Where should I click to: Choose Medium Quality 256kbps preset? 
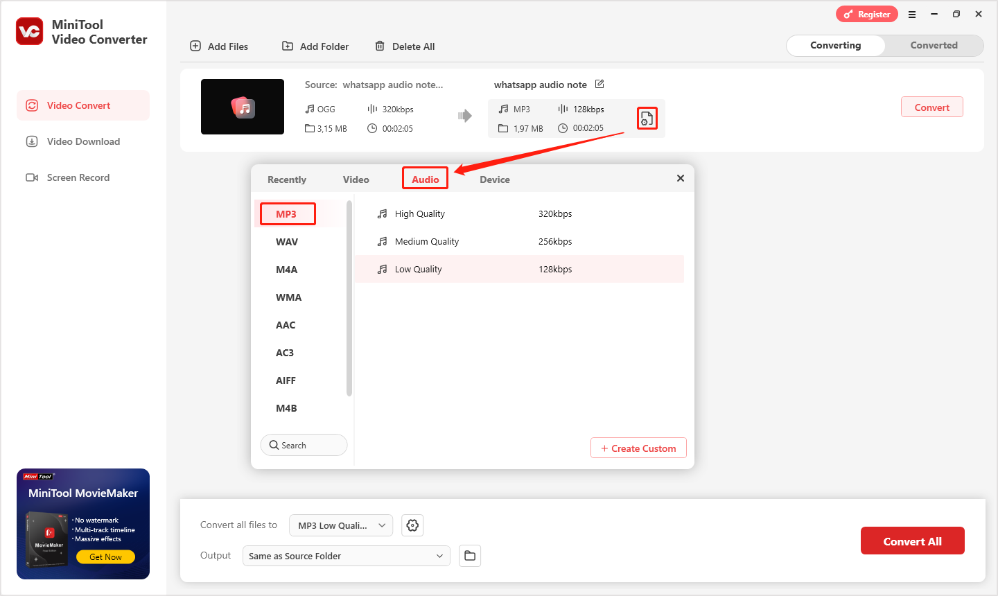pyautogui.click(x=519, y=242)
